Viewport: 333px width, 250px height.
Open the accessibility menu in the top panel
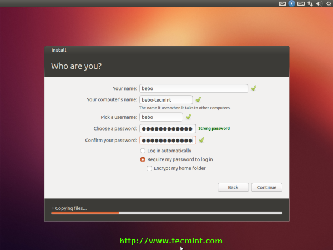[x=291, y=3]
